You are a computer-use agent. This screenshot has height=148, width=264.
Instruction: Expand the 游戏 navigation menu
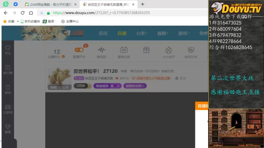(184, 34)
